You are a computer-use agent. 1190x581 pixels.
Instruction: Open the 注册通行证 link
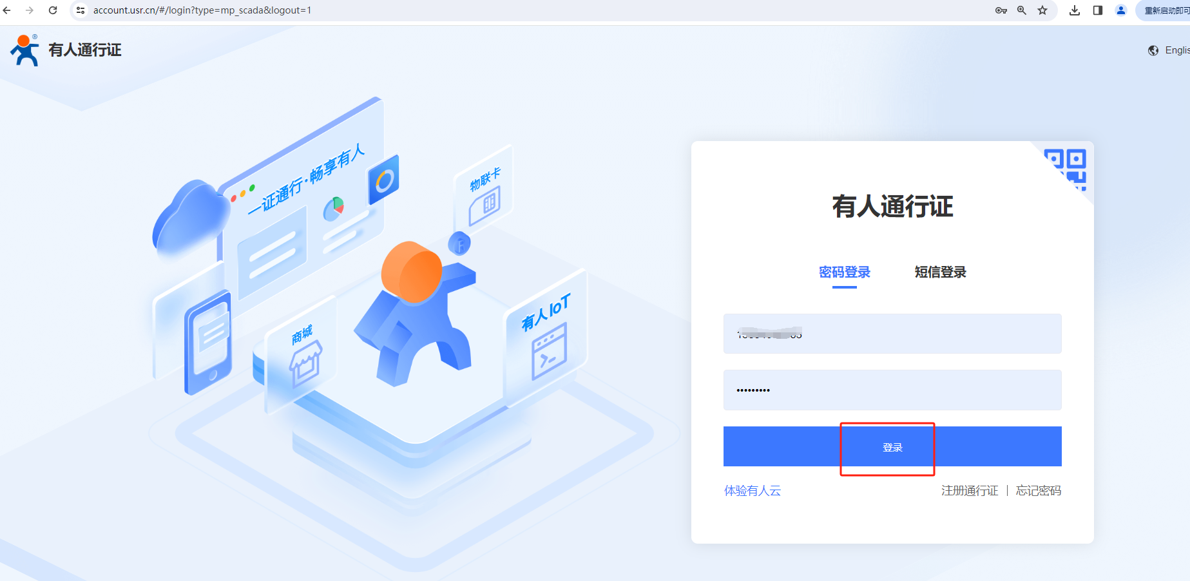point(970,491)
